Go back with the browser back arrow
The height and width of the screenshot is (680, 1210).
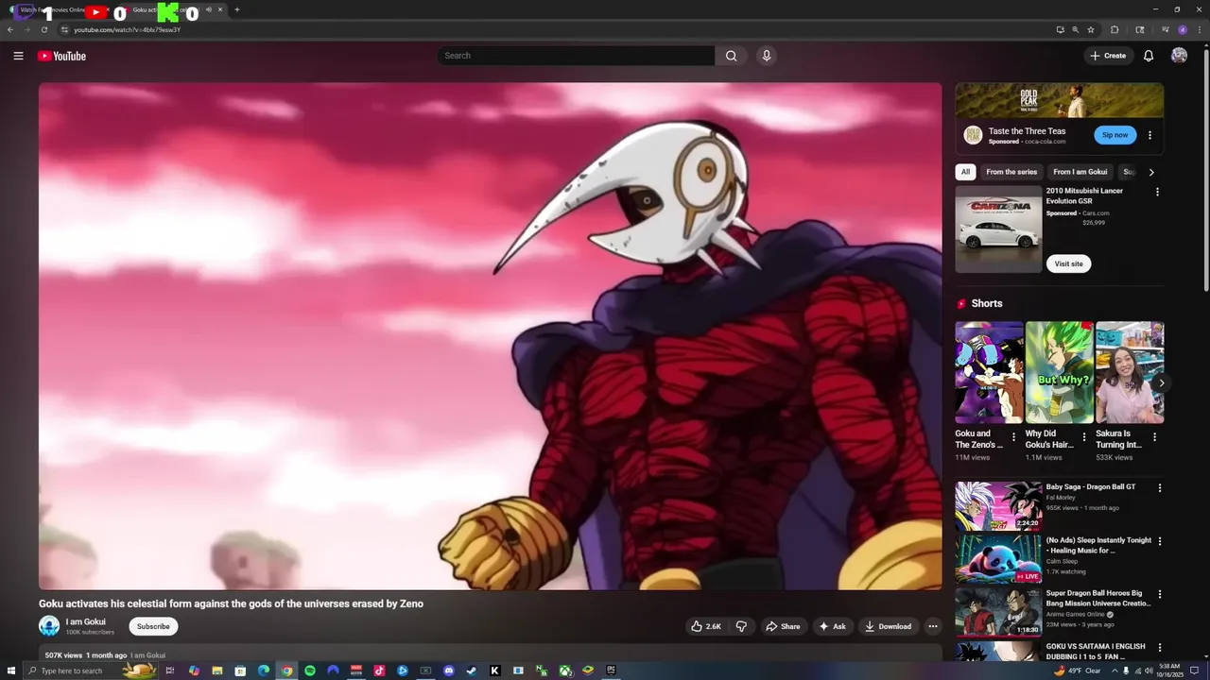point(10,29)
